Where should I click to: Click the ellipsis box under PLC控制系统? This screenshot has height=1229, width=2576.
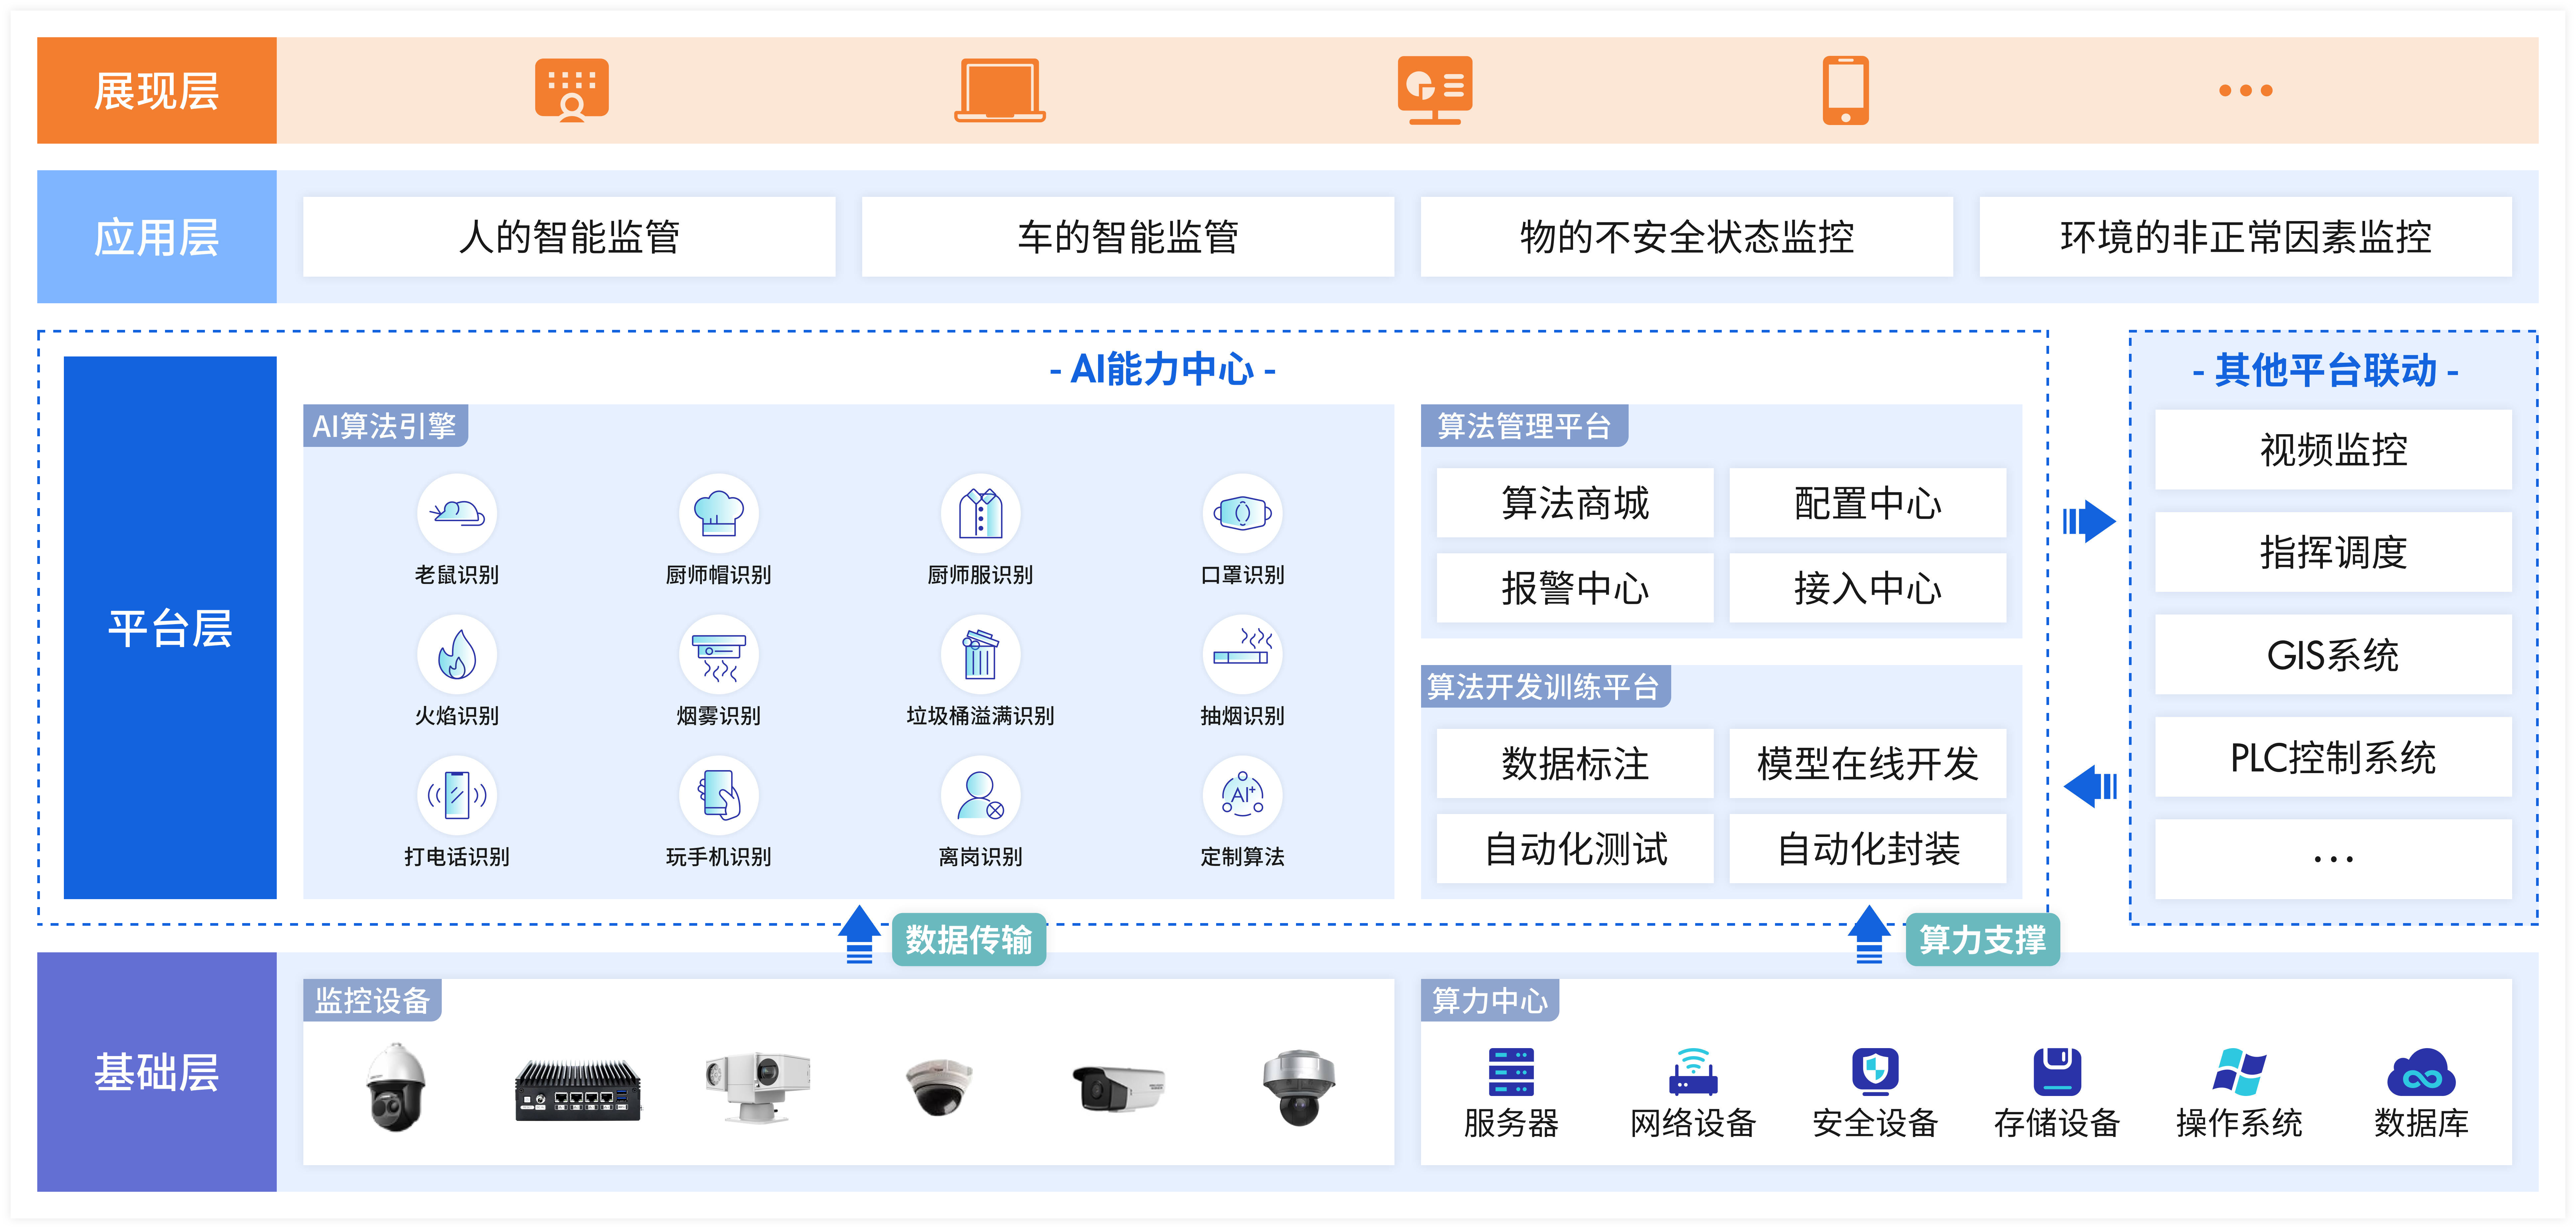point(2333,859)
